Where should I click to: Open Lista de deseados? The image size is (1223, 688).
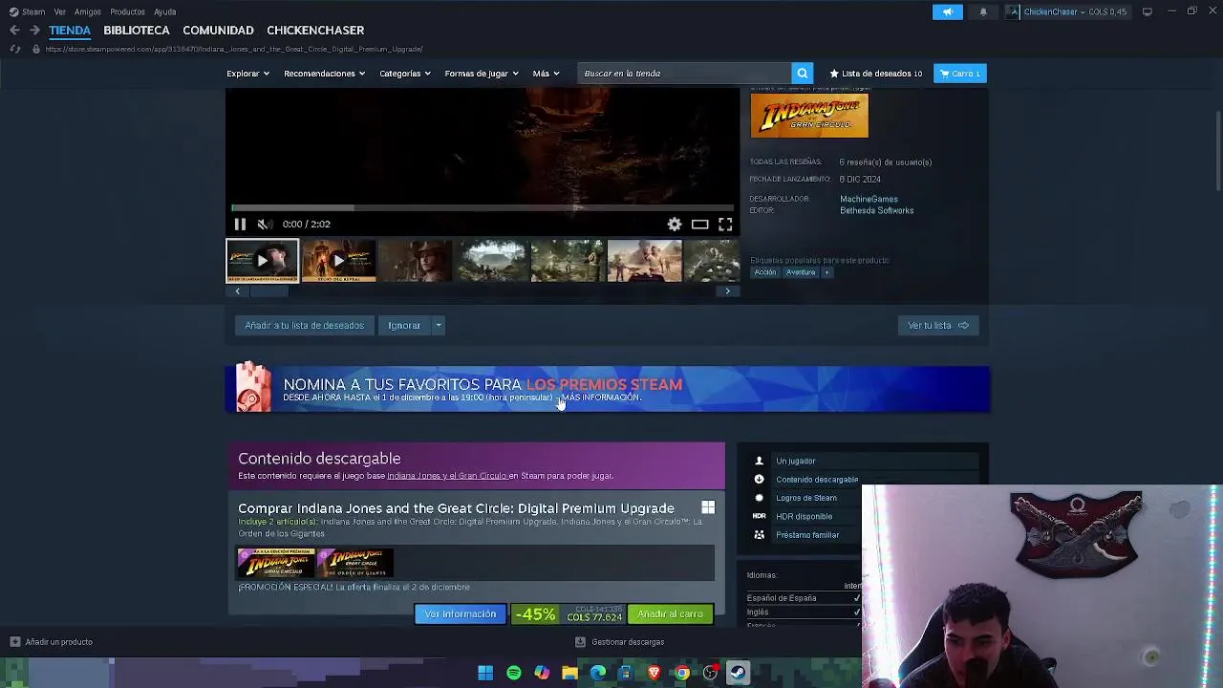(875, 74)
